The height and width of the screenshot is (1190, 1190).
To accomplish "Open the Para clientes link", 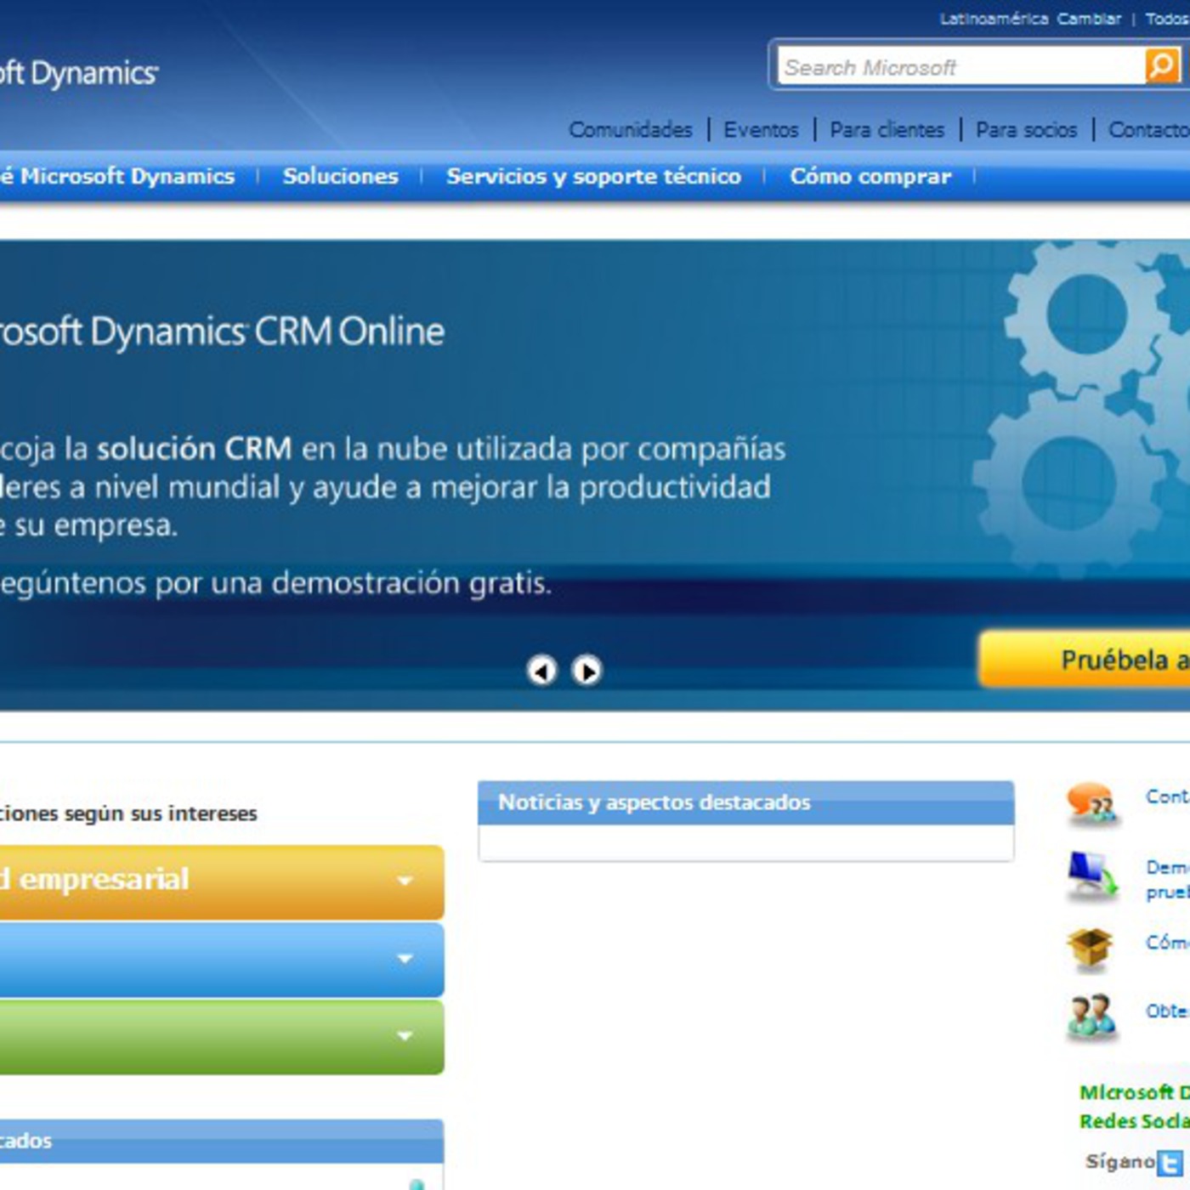I will pos(887,130).
